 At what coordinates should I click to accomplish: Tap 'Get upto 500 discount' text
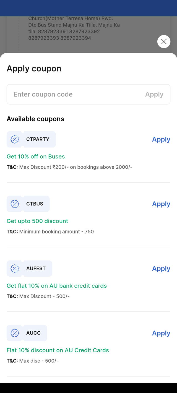(x=37, y=221)
